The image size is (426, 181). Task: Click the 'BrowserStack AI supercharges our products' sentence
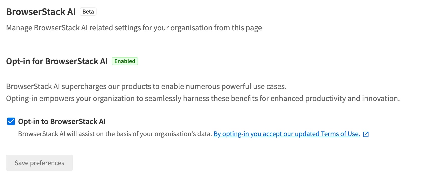pos(146,86)
